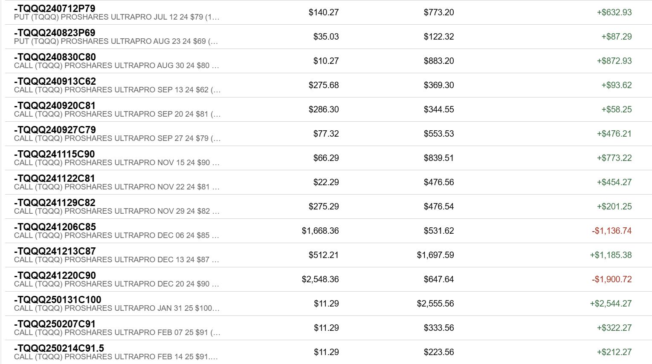Open the -TQQQ240913C62 option details
The image size is (652, 364).
pyautogui.click(x=55, y=81)
